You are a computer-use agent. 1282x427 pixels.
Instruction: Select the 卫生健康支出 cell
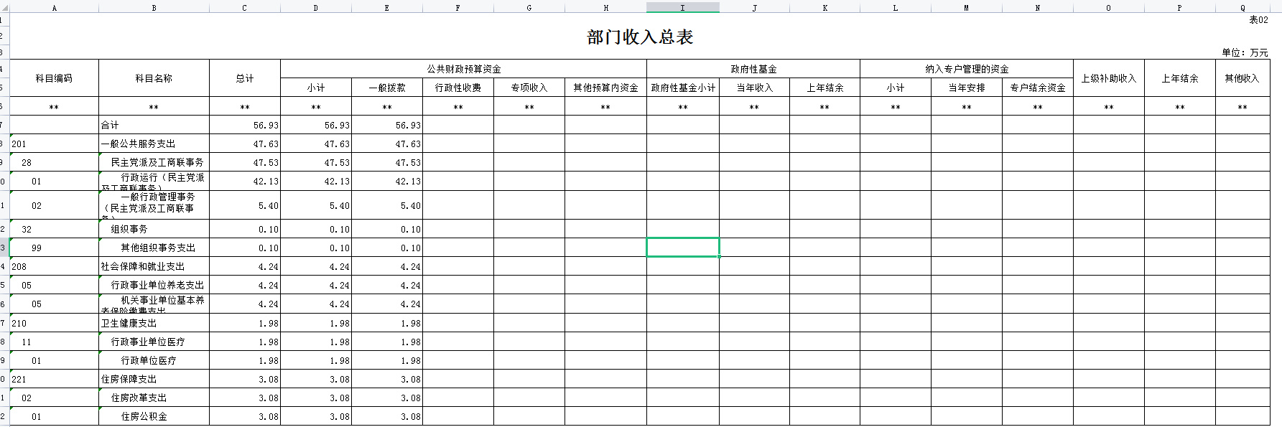pos(154,323)
